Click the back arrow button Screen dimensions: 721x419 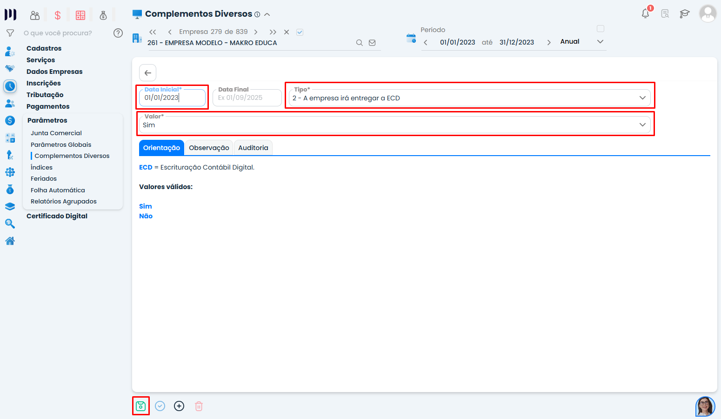(x=147, y=73)
